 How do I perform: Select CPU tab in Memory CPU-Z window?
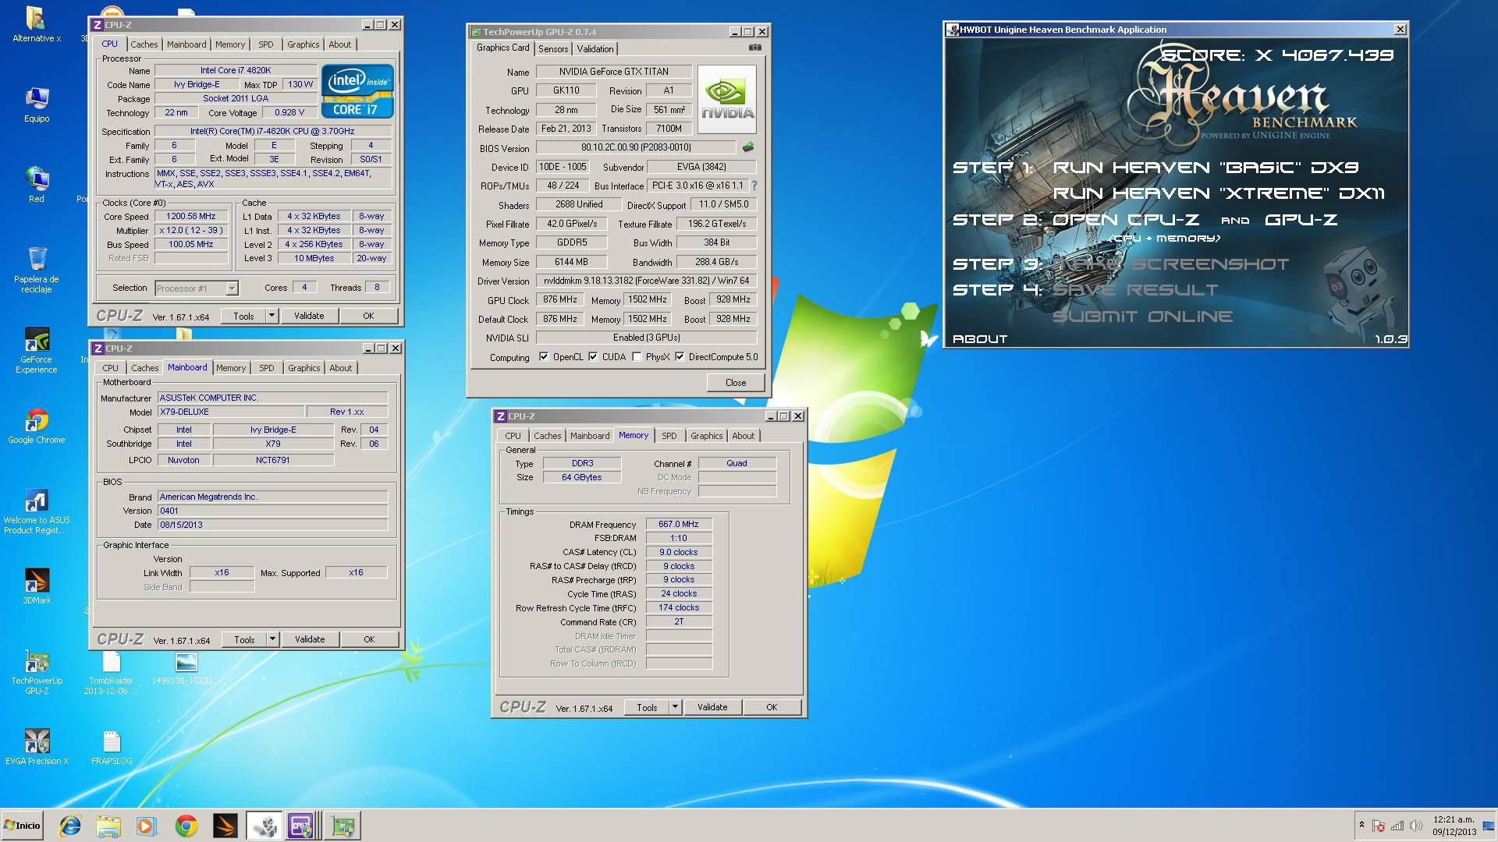tap(513, 436)
